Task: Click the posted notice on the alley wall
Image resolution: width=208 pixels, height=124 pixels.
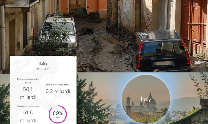Action: click(x=125, y=7)
